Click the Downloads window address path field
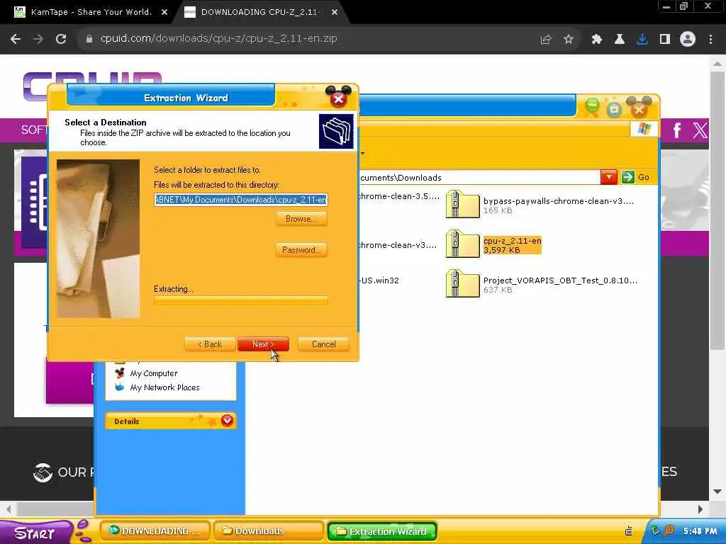 pyautogui.click(x=479, y=178)
